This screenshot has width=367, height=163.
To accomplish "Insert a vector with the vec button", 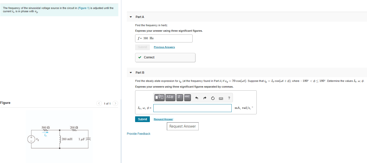I will pos(187,98).
